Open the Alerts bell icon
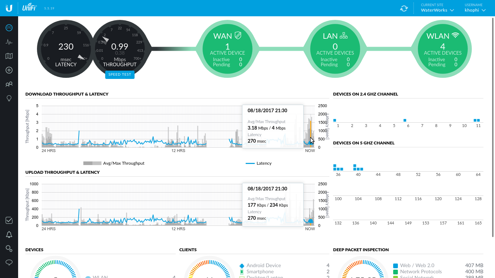 point(9,235)
